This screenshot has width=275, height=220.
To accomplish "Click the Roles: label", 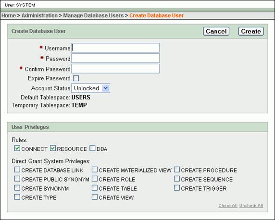I will [19, 140].
